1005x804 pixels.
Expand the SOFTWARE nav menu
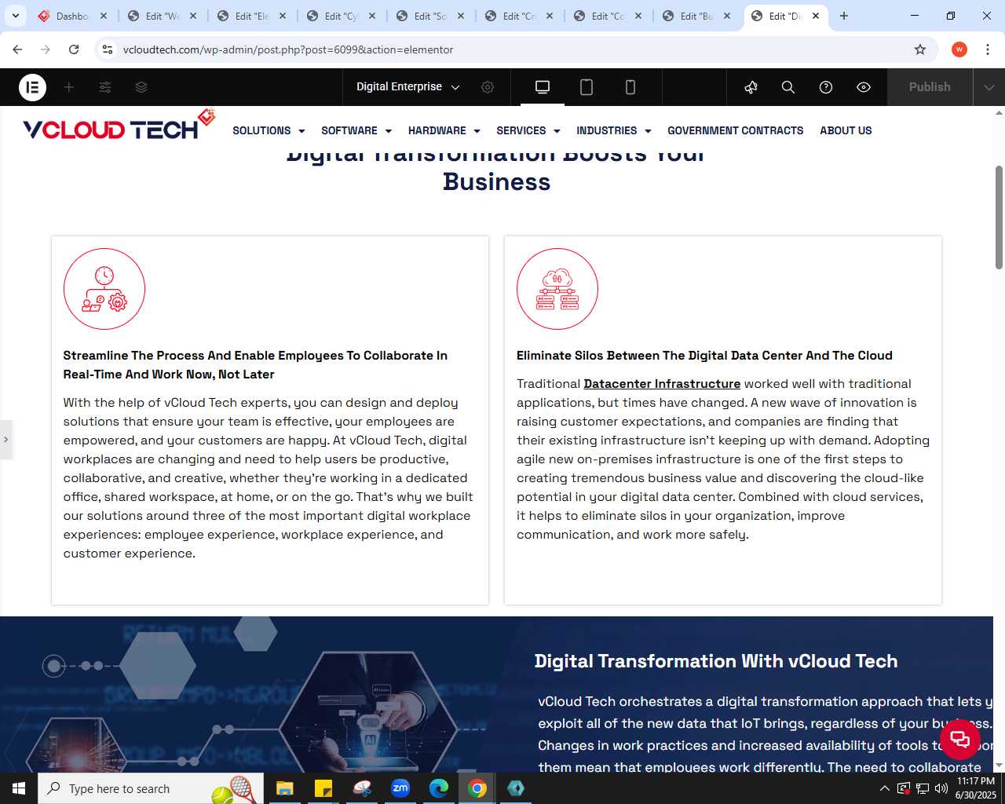[x=356, y=130]
